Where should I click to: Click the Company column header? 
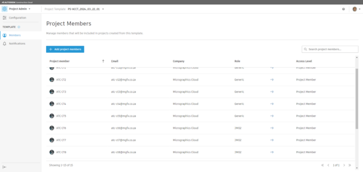tap(179, 61)
